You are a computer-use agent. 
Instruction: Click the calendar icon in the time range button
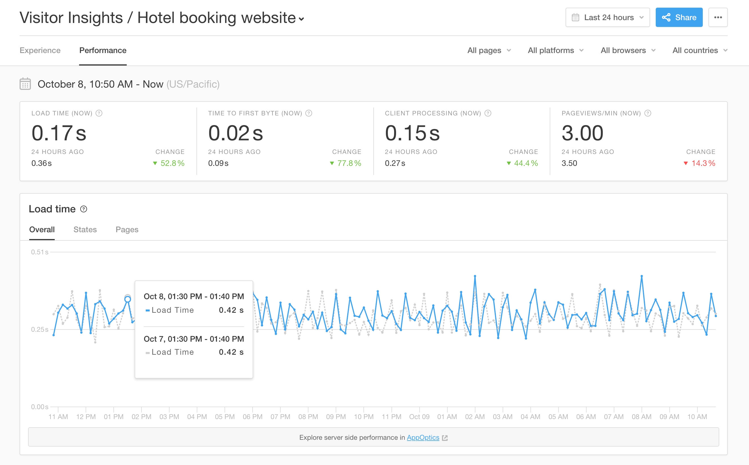tap(575, 18)
